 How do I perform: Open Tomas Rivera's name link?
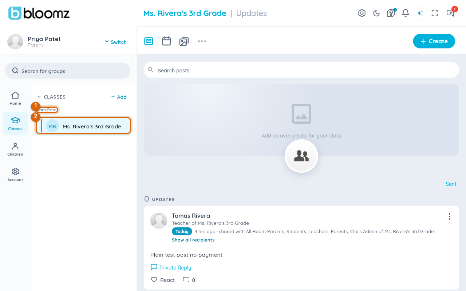(191, 216)
